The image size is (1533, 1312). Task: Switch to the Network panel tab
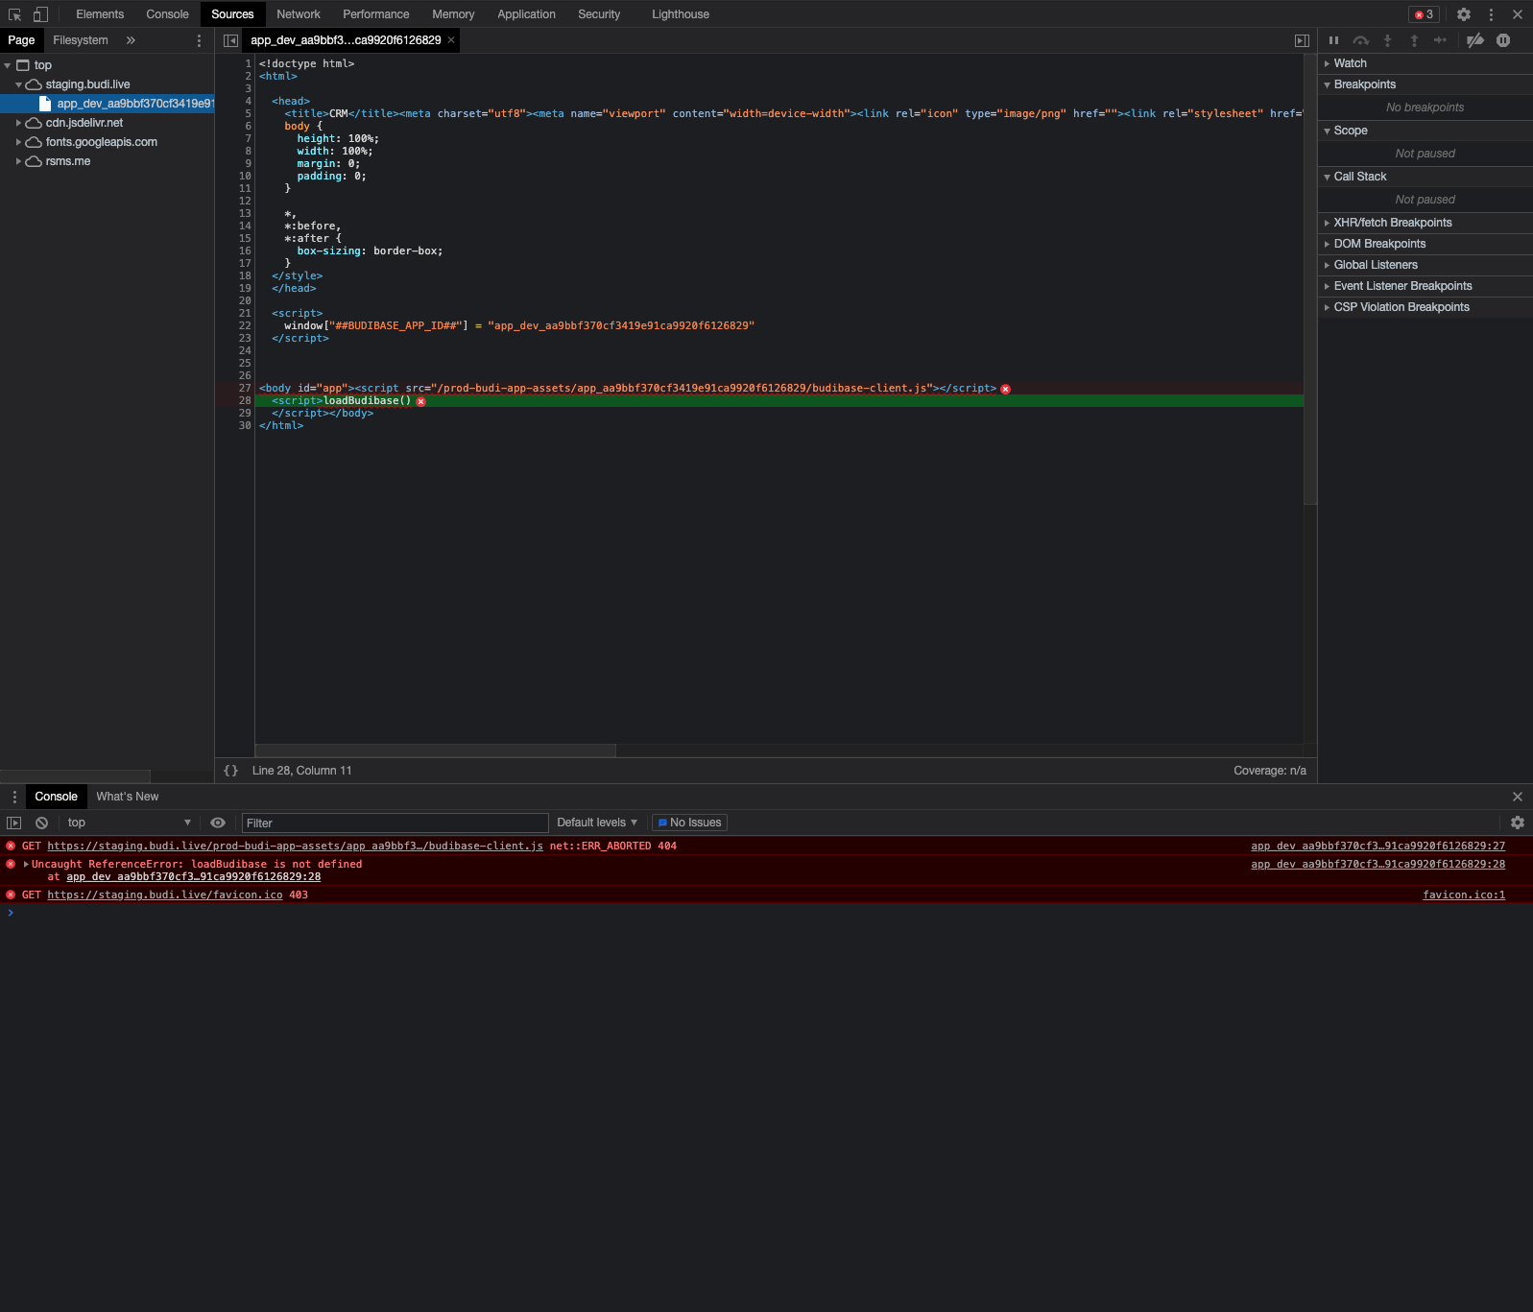pos(299,14)
